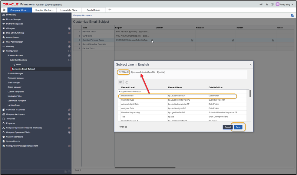Open Landing Page in the sidebar
This screenshot has width=297, height=175.
[x=14, y=105]
